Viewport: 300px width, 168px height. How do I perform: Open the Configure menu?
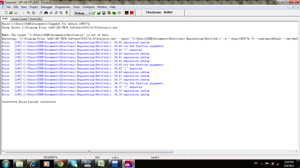[88, 7]
